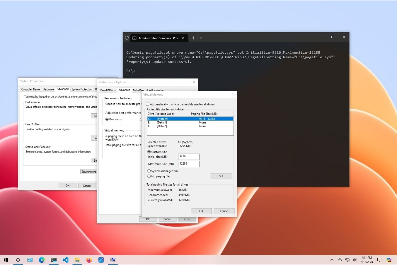This screenshot has height=265, width=397.
Task: Enable automatically manage paging file size
Action: point(148,104)
